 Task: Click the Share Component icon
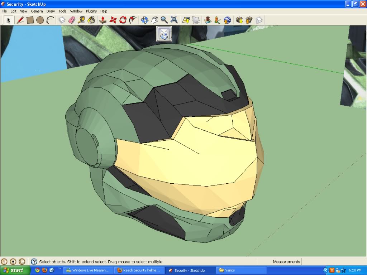tap(259, 20)
